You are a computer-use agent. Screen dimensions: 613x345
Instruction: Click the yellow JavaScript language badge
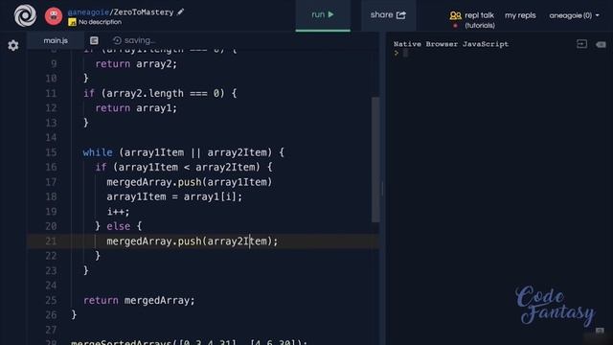[x=73, y=22]
